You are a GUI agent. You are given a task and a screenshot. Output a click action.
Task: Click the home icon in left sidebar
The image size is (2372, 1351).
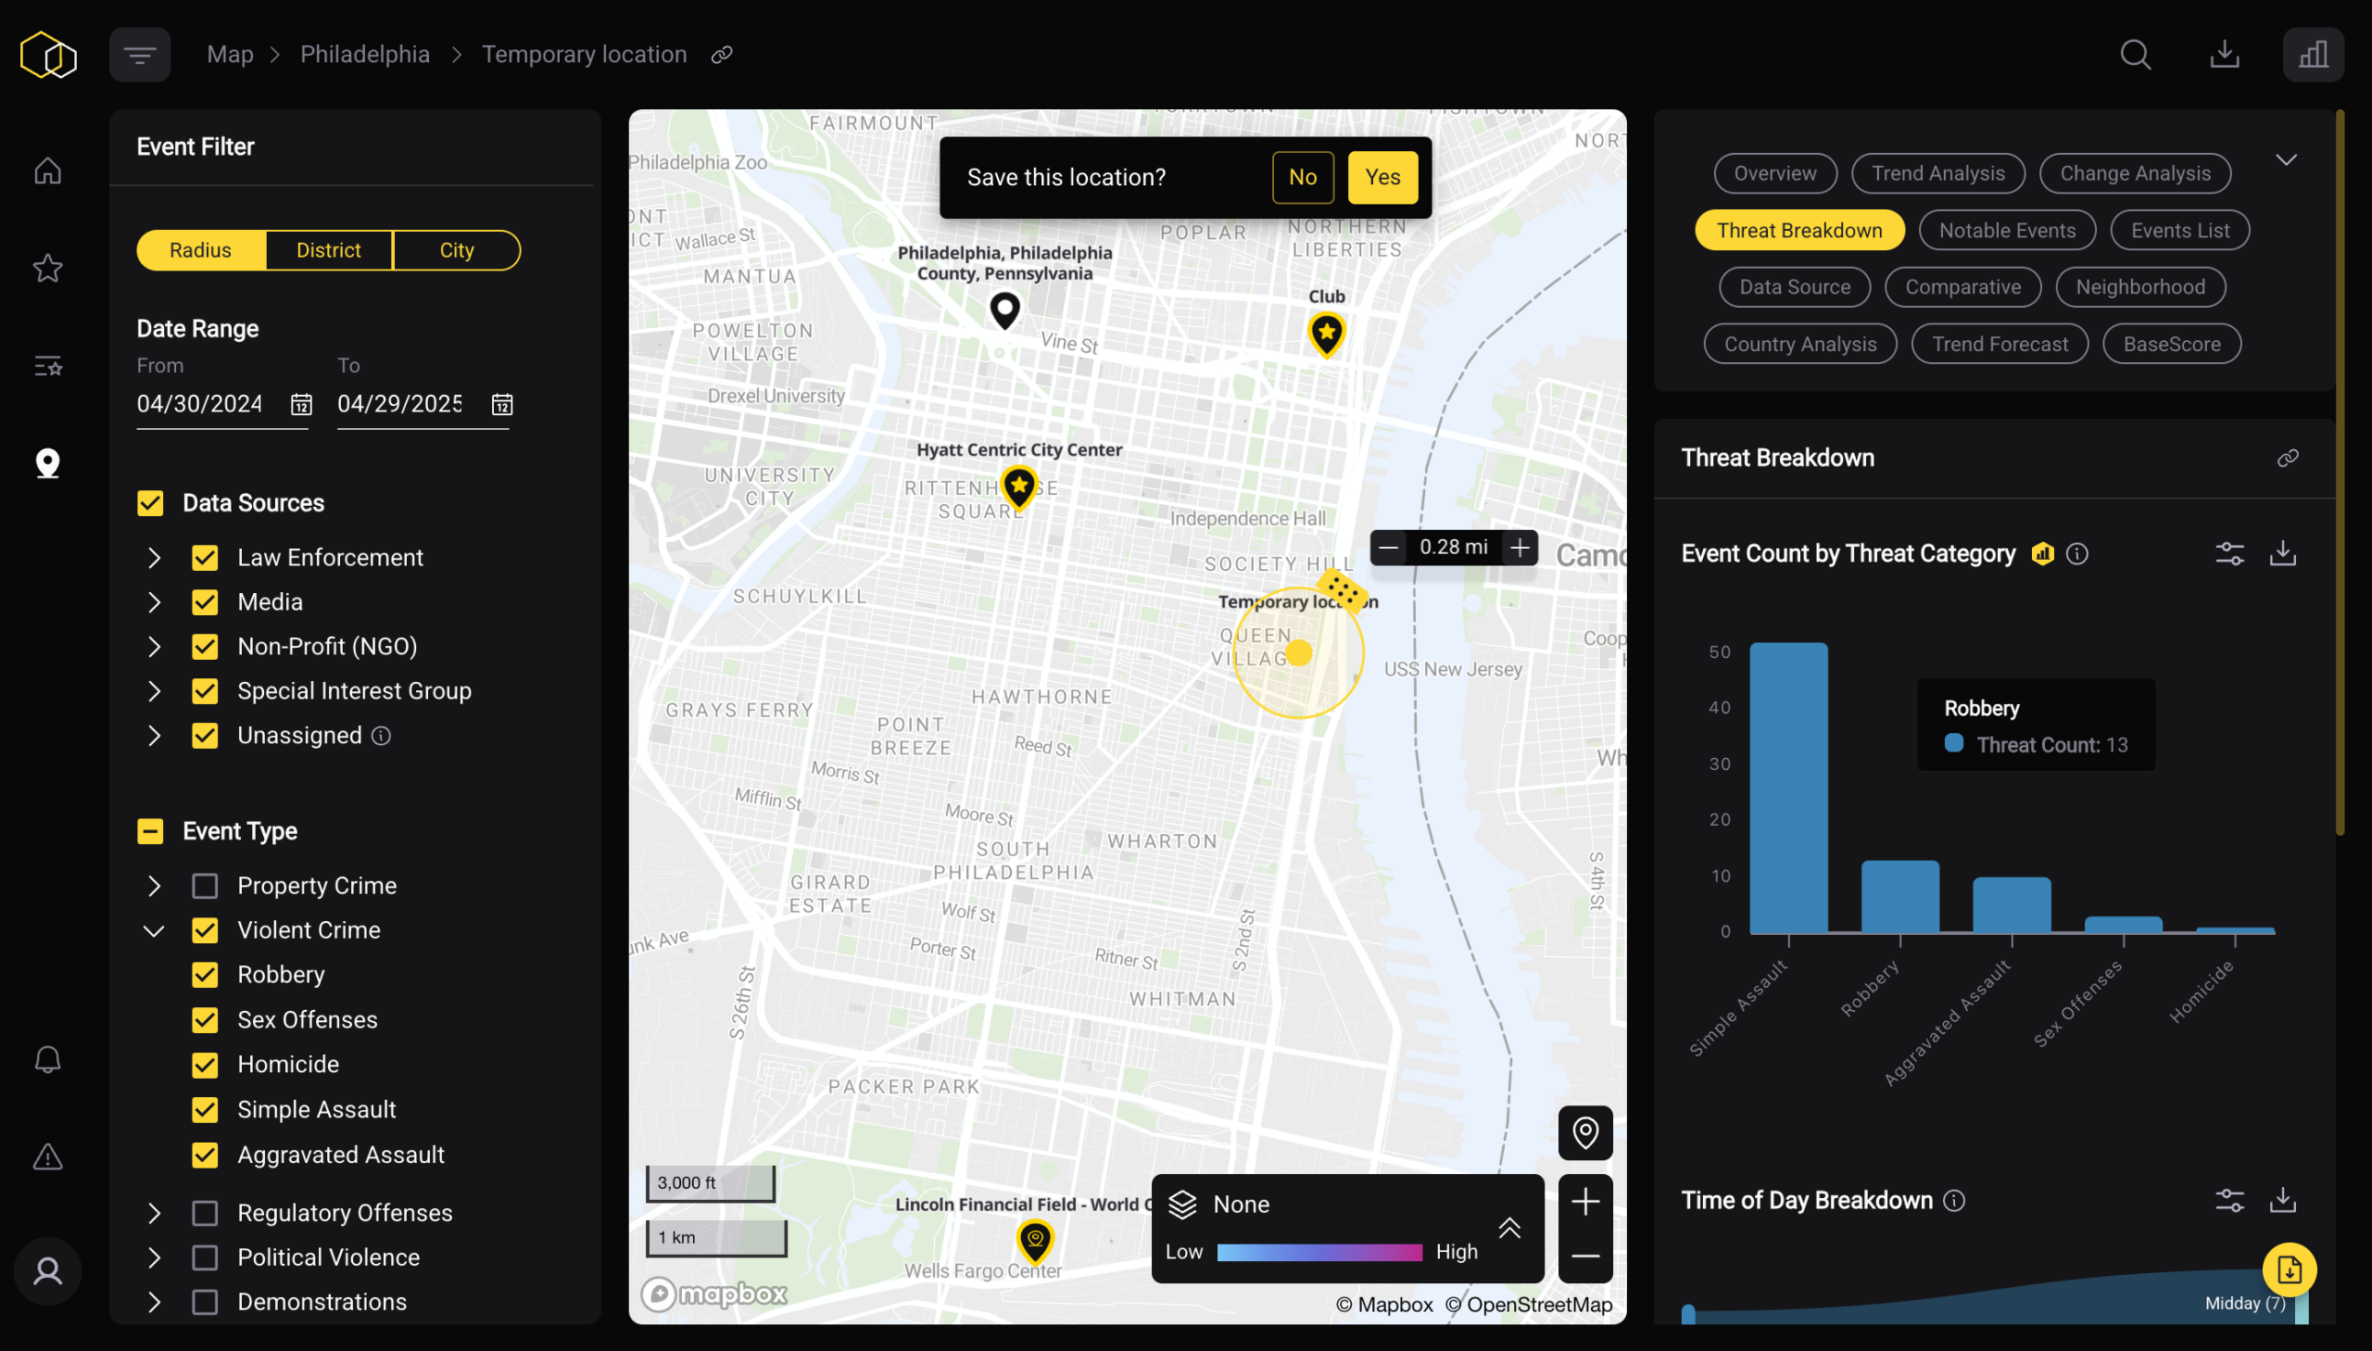tap(47, 170)
